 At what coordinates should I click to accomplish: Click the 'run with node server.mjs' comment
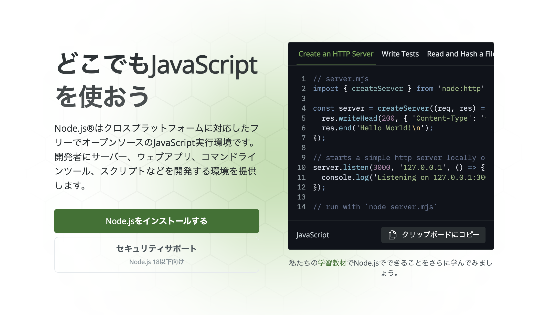coord(375,207)
